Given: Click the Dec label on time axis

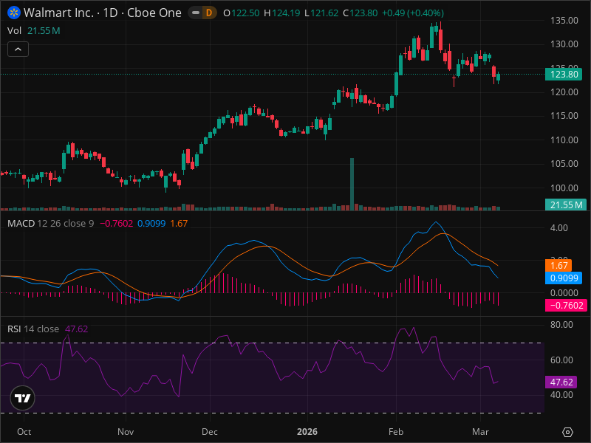Looking at the screenshot, I should [210, 432].
